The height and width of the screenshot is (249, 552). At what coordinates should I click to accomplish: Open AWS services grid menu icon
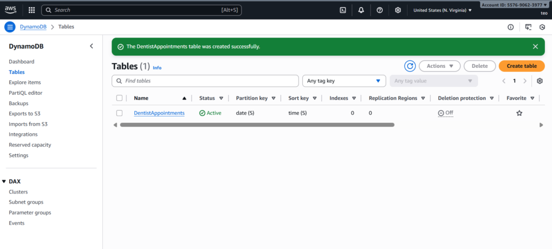32,10
